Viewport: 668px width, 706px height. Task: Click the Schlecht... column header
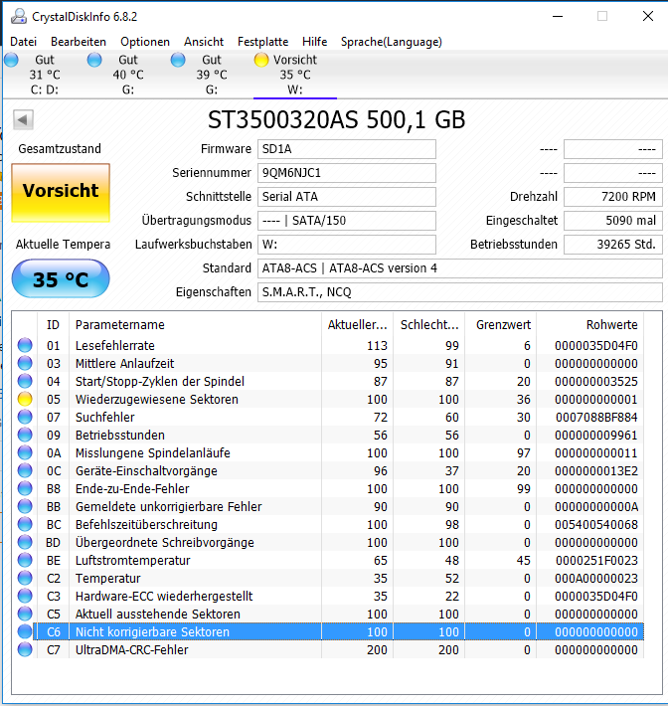point(429,324)
